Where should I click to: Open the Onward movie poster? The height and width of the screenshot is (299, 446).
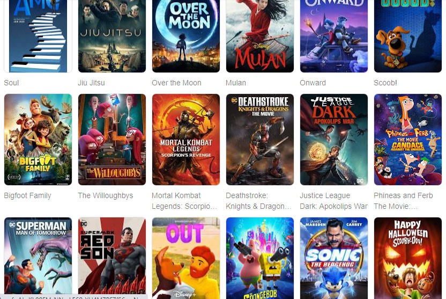(x=334, y=36)
